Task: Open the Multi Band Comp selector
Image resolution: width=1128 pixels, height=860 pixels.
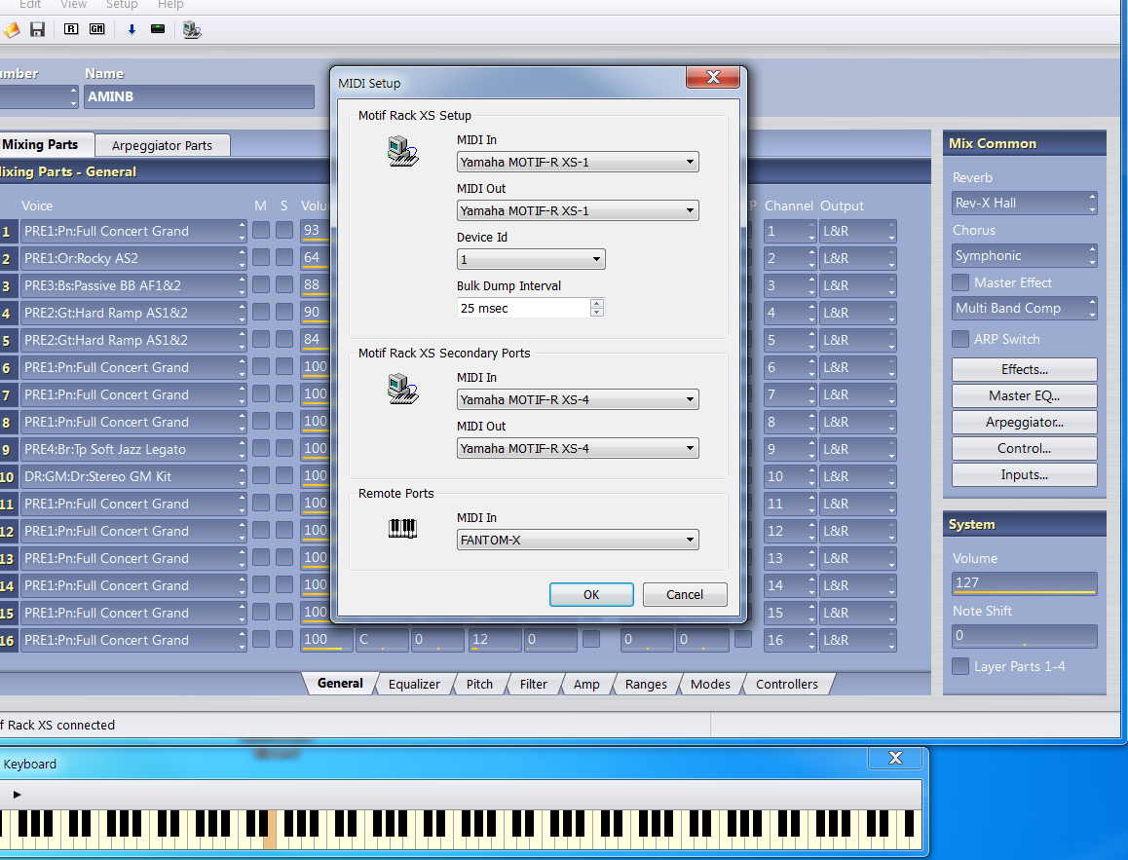Action: click(1025, 308)
